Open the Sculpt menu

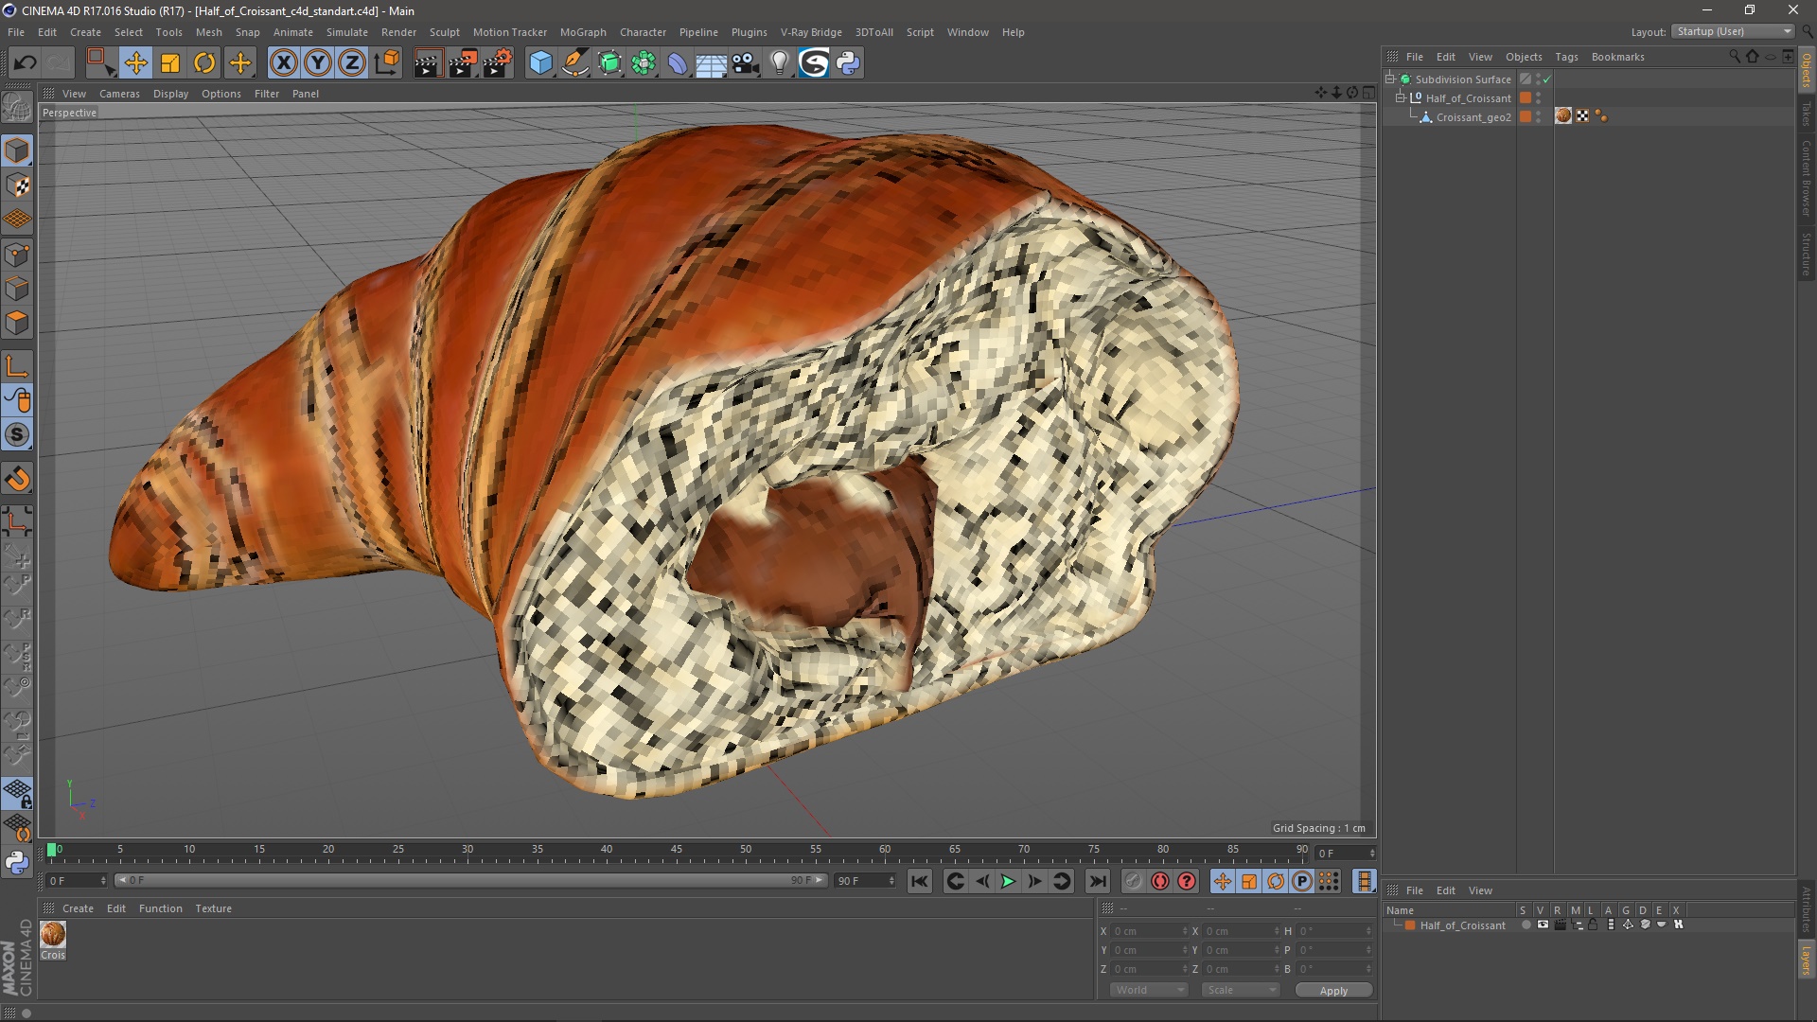444,32
